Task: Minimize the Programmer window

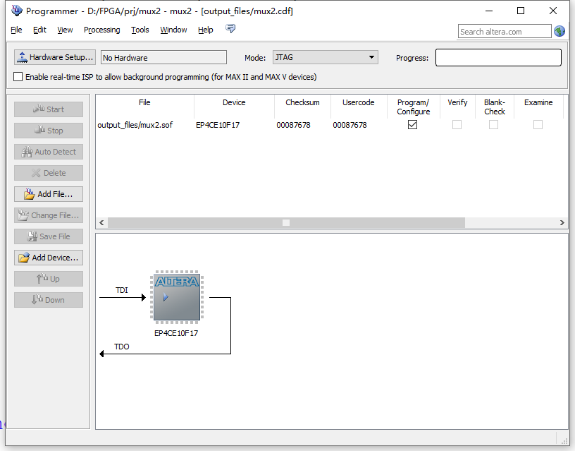Action: click(x=489, y=11)
